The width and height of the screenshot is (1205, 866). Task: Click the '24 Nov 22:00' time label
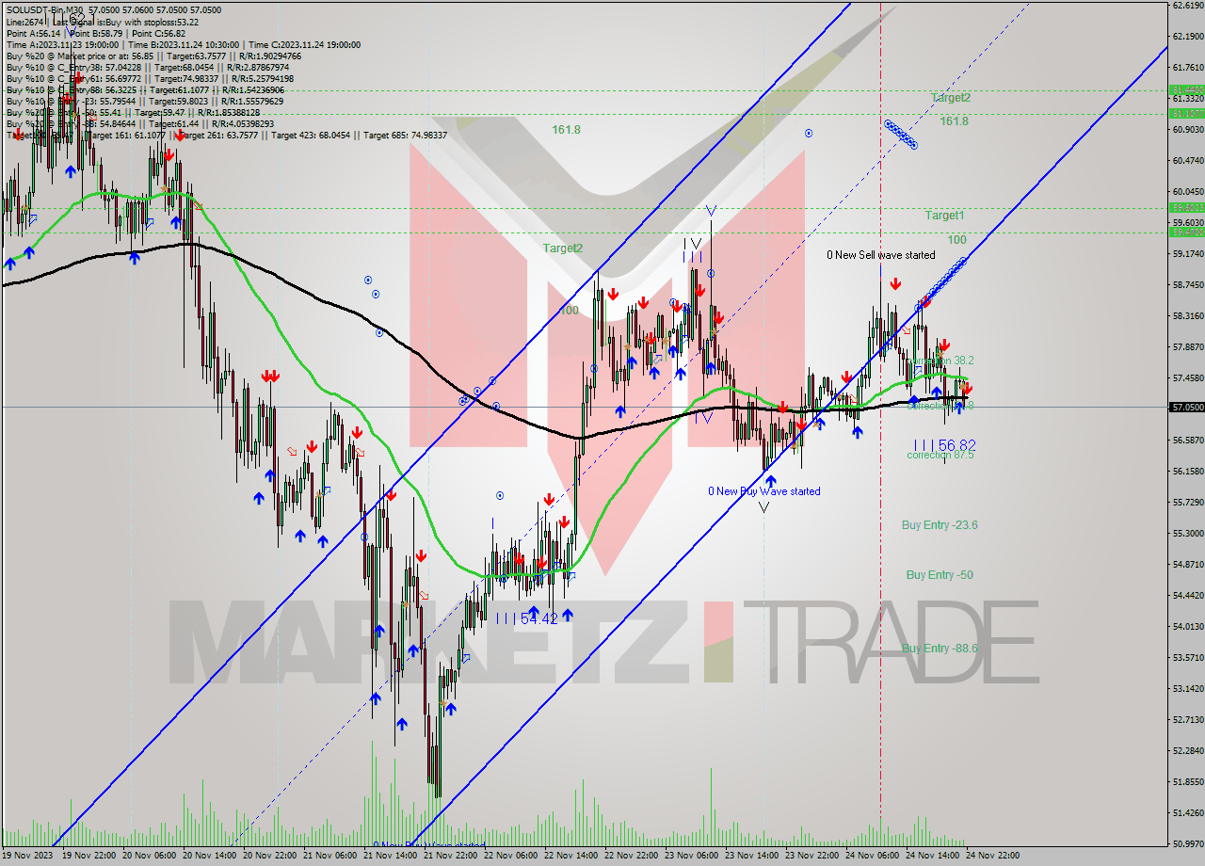993,856
